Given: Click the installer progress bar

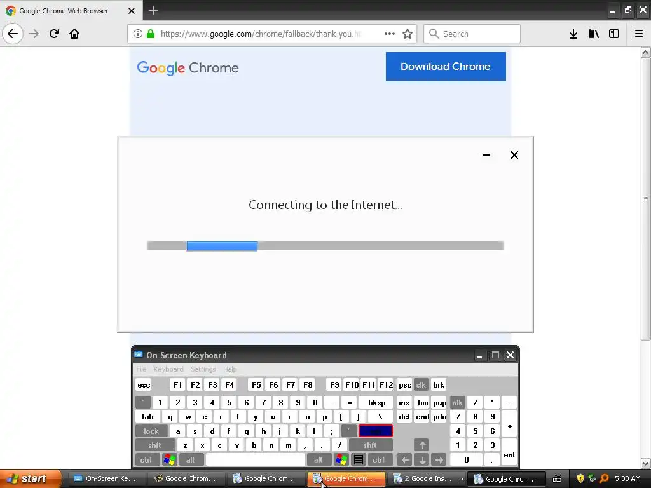Looking at the screenshot, I should (325, 246).
